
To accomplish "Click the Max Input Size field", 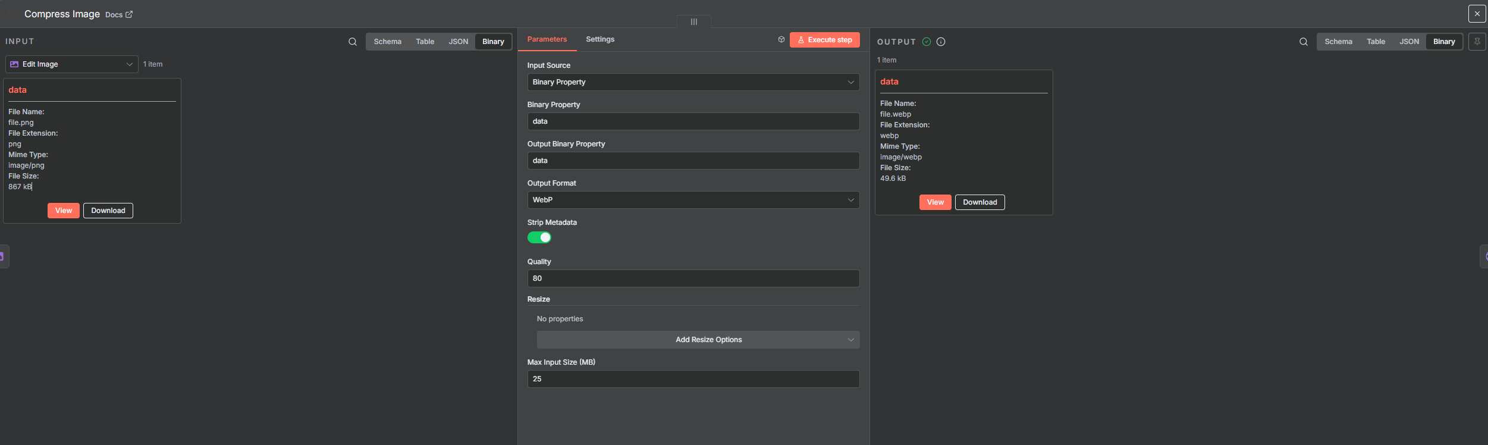I will 693,379.
